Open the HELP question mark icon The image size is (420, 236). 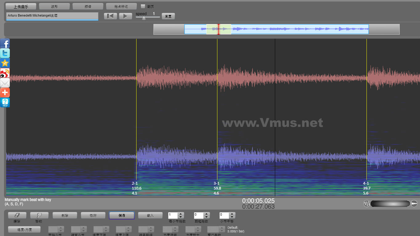click(x=5, y=103)
